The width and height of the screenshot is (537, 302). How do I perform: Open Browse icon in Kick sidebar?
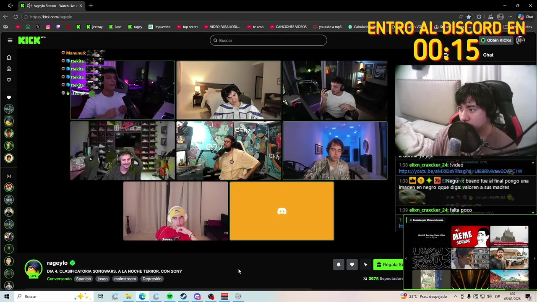point(9,69)
